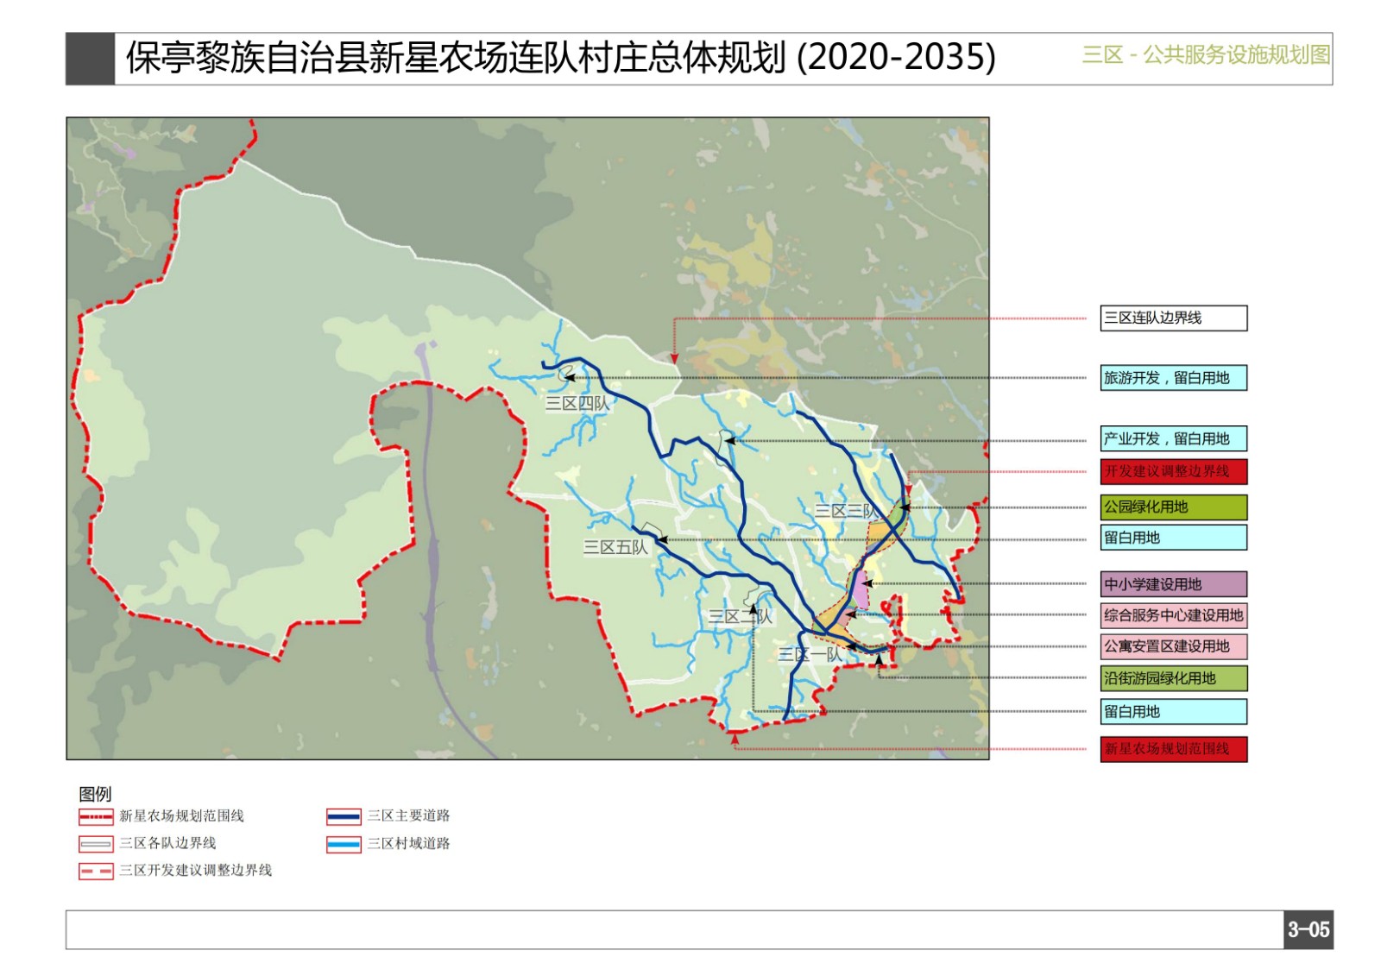Screen dimensions: 1381x976
Task: Click the 旅游开发，留白用地 callout box
Action: 1173,378
